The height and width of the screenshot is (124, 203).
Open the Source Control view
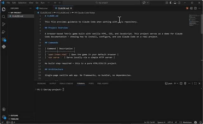pos(4,24)
